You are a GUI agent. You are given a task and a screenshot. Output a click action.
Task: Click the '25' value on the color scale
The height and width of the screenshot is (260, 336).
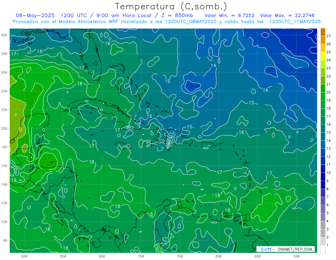point(328,52)
